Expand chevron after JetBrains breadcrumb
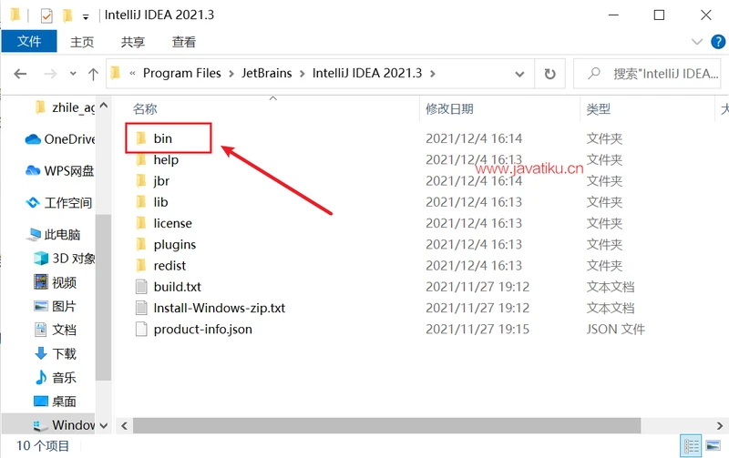This screenshot has width=729, height=458. tap(303, 74)
